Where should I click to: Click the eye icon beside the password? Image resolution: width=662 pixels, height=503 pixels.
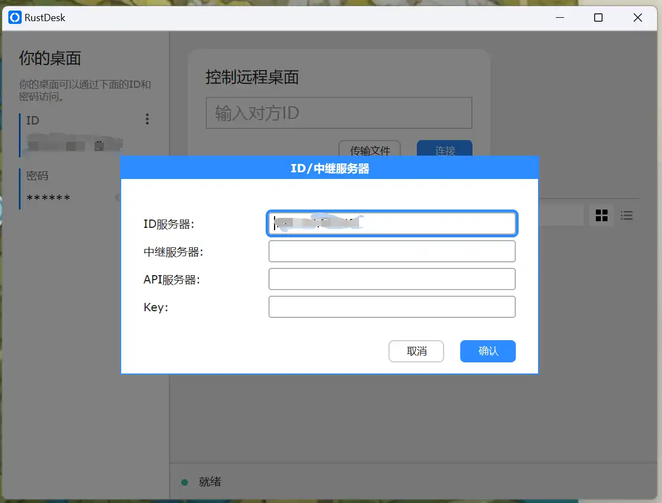tap(118, 197)
